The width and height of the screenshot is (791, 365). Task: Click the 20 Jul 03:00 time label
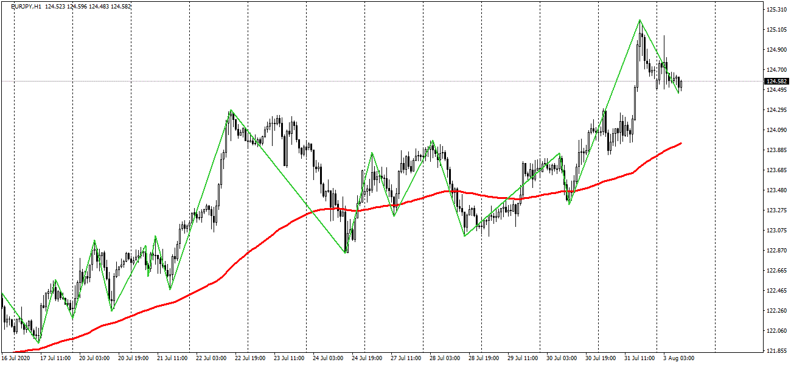pyautogui.click(x=95, y=358)
